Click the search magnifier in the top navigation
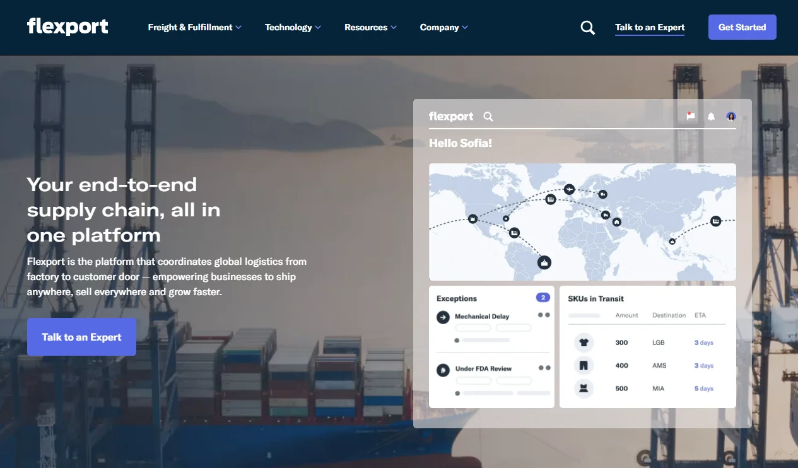Image resolution: width=798 pixels, height=468 pixels. point(587,28)
